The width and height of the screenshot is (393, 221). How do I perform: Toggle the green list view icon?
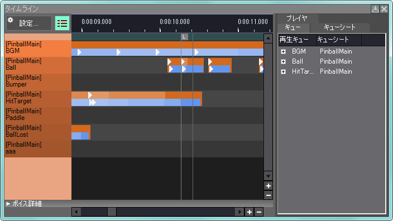(62, 23)
